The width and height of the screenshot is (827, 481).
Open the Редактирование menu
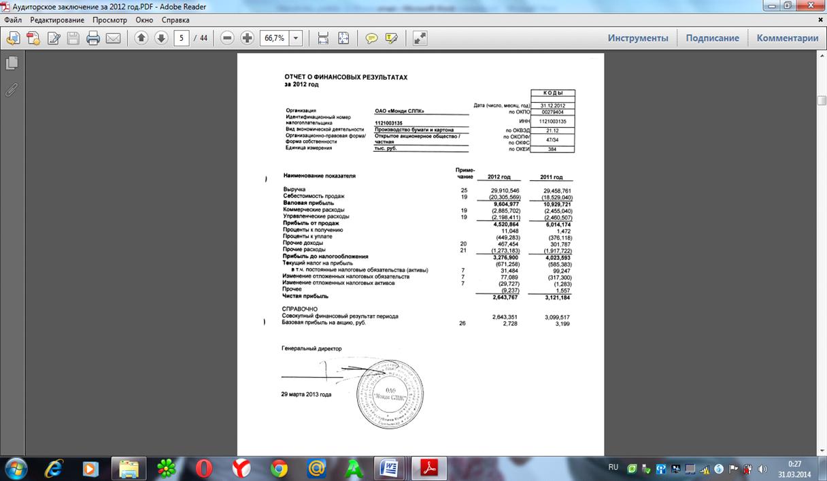(x=57, y=20)
